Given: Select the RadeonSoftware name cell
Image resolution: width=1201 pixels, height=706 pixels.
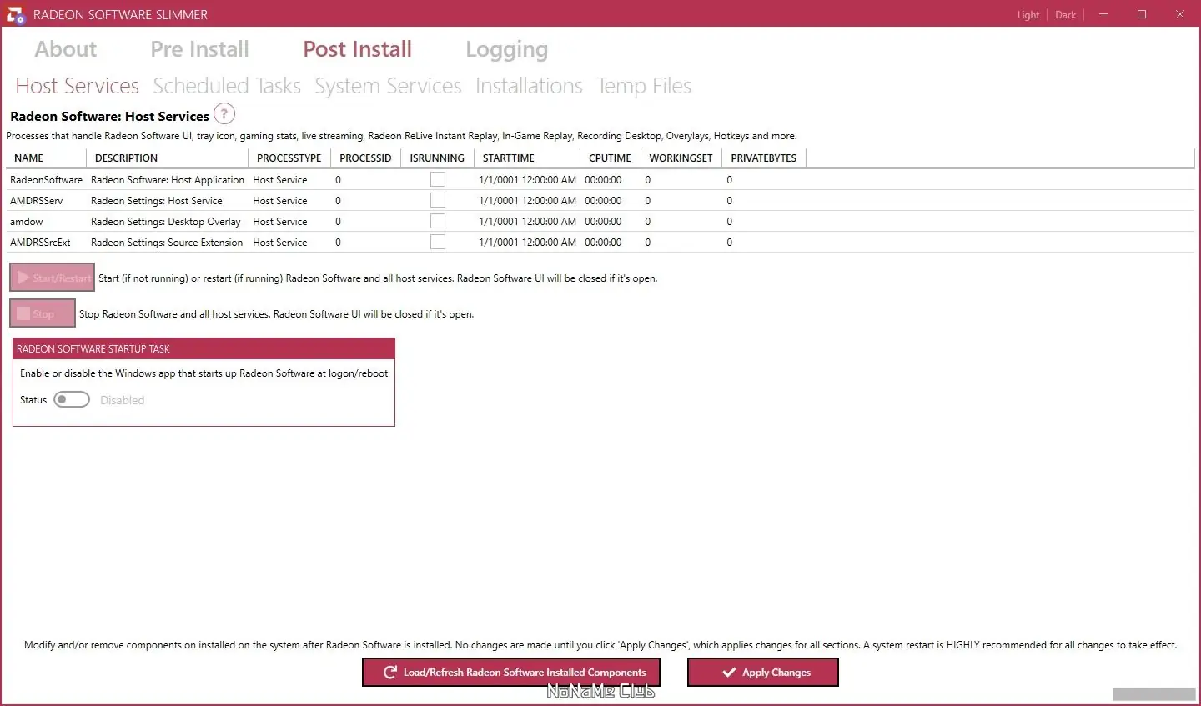Looking at the screenshot, I should [46, 180].
